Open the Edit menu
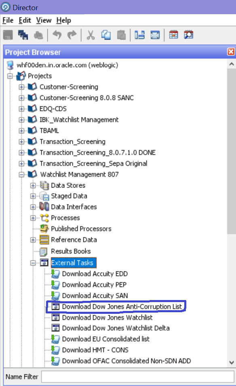Viewport: 236px width, 386px height. point(25,20)
